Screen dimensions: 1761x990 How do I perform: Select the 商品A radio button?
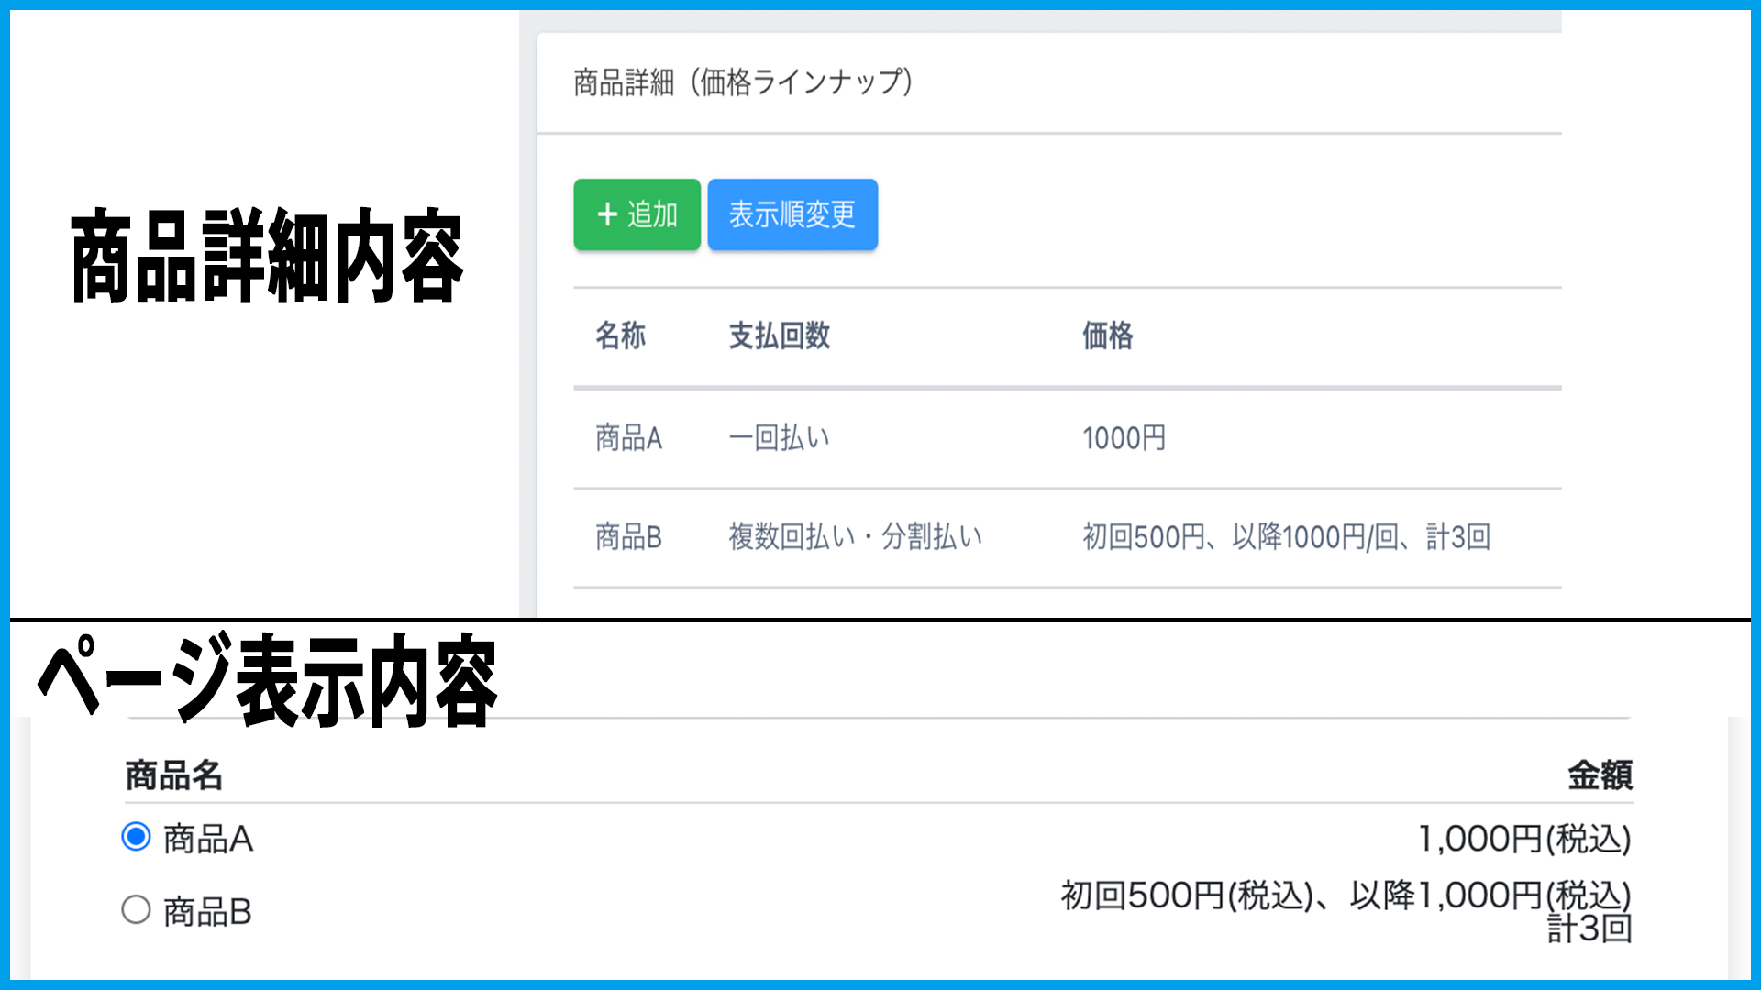point(136,837)
